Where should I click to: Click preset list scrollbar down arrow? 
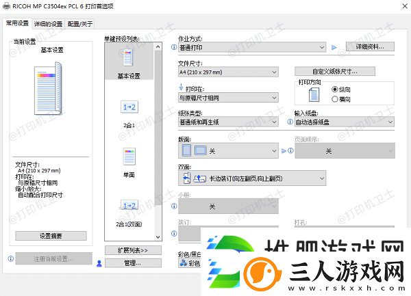[158, 237]
